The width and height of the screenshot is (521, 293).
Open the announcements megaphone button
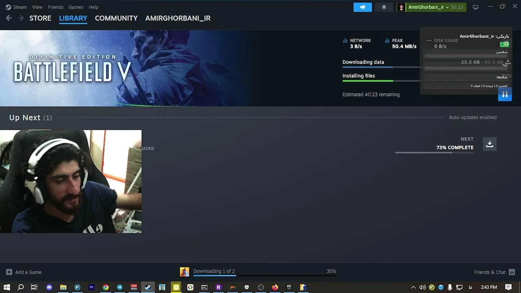363,7
